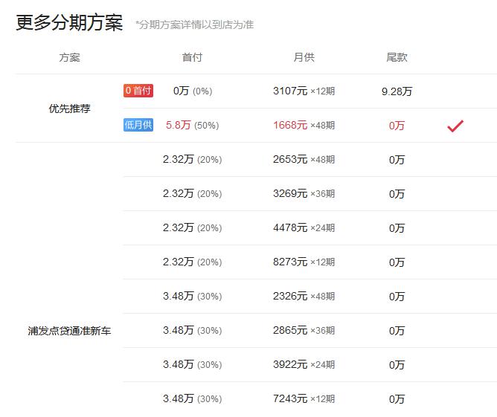Select the 2865元 ×36期 installment plan
The width and height of the screenshot is (497, 417).
304,331
